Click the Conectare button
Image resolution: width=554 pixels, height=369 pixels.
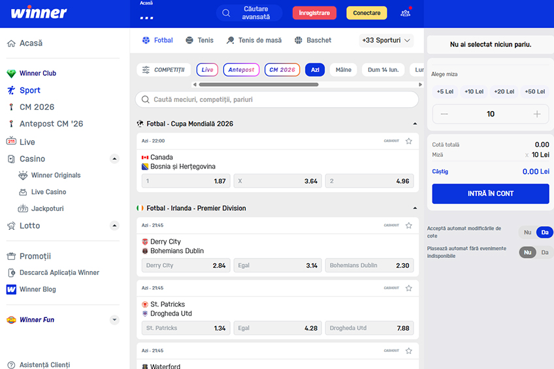tap(367, 13)
